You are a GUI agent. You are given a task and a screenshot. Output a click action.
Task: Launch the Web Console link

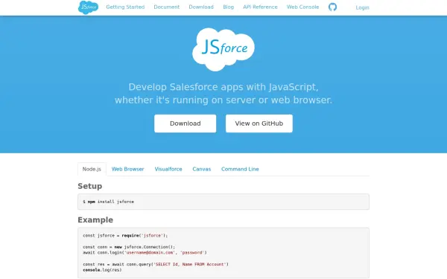click(302, 7)
